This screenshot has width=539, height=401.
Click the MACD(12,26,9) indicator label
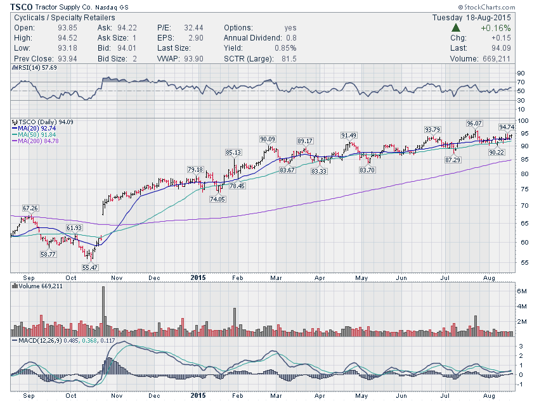pyautogui.click(x=41, y=341)
